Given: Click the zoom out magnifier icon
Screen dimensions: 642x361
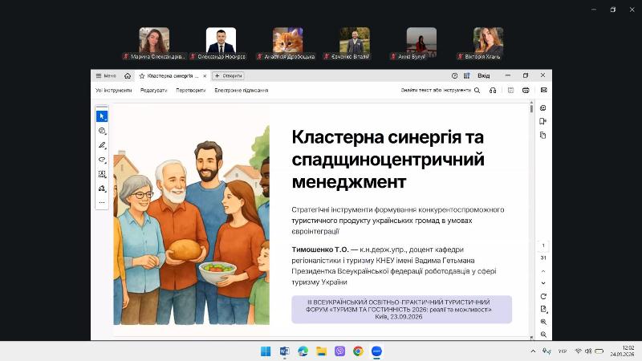Looking at the screenshot, I should pyautogui.click(x=543, y=335).
